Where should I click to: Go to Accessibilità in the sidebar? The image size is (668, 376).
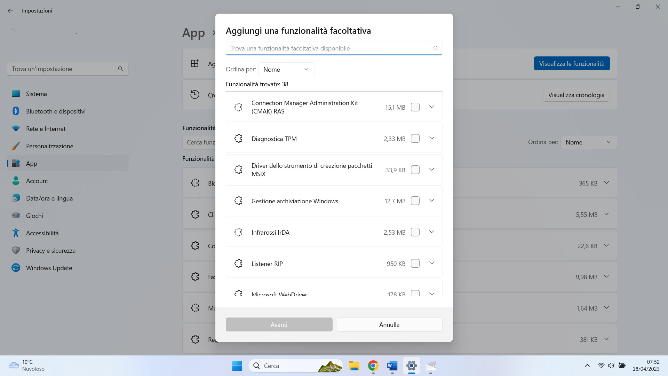tap(42, 233)
